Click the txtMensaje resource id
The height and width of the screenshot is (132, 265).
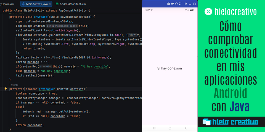tap(100, 57)
